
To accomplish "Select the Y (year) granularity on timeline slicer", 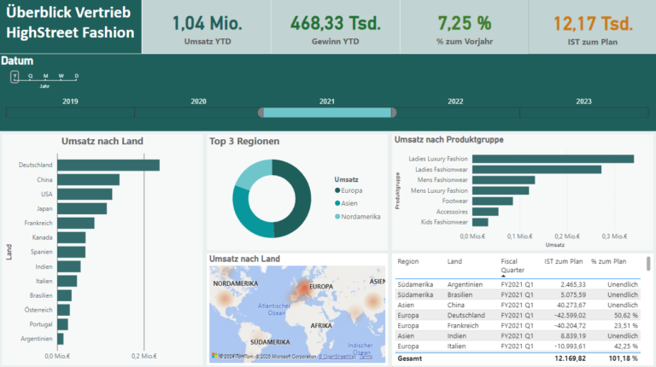I will [x=15, y=77].
